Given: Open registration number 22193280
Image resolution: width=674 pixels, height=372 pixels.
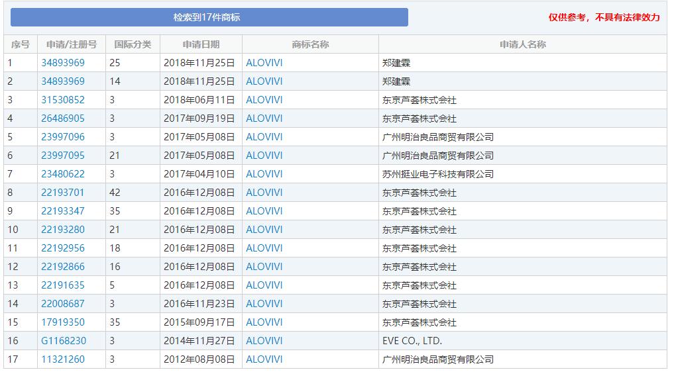Looking at the screenshot, I should 63,230.
